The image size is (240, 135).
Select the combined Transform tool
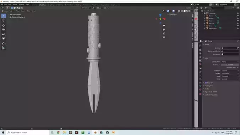coord(4,38)
